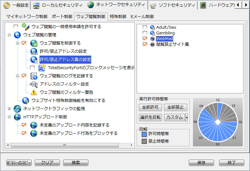Click the blue e icon for ウェブ閲覧の管理

pyautogui.click(x=17, y=35)
